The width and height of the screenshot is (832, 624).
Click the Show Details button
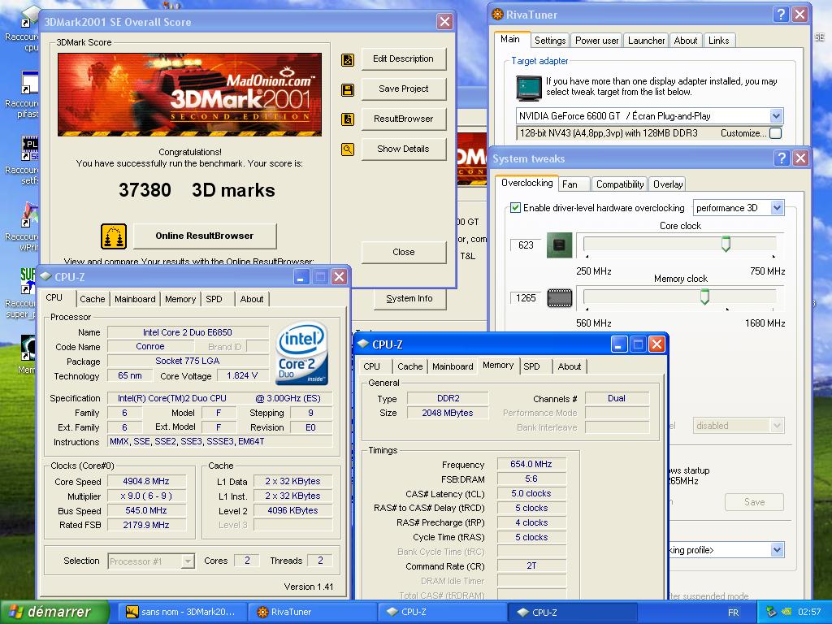[x=403, y=149]
